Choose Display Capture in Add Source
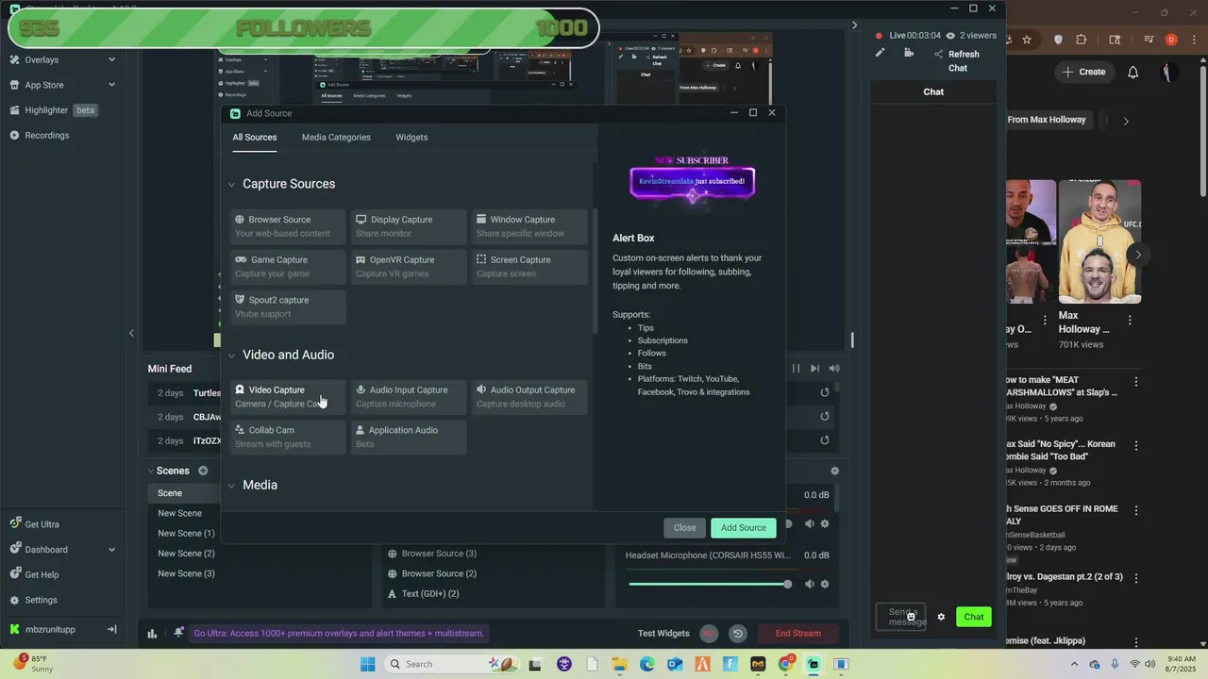The height and width of the screenshot is (679, 1208). [409, 226]
